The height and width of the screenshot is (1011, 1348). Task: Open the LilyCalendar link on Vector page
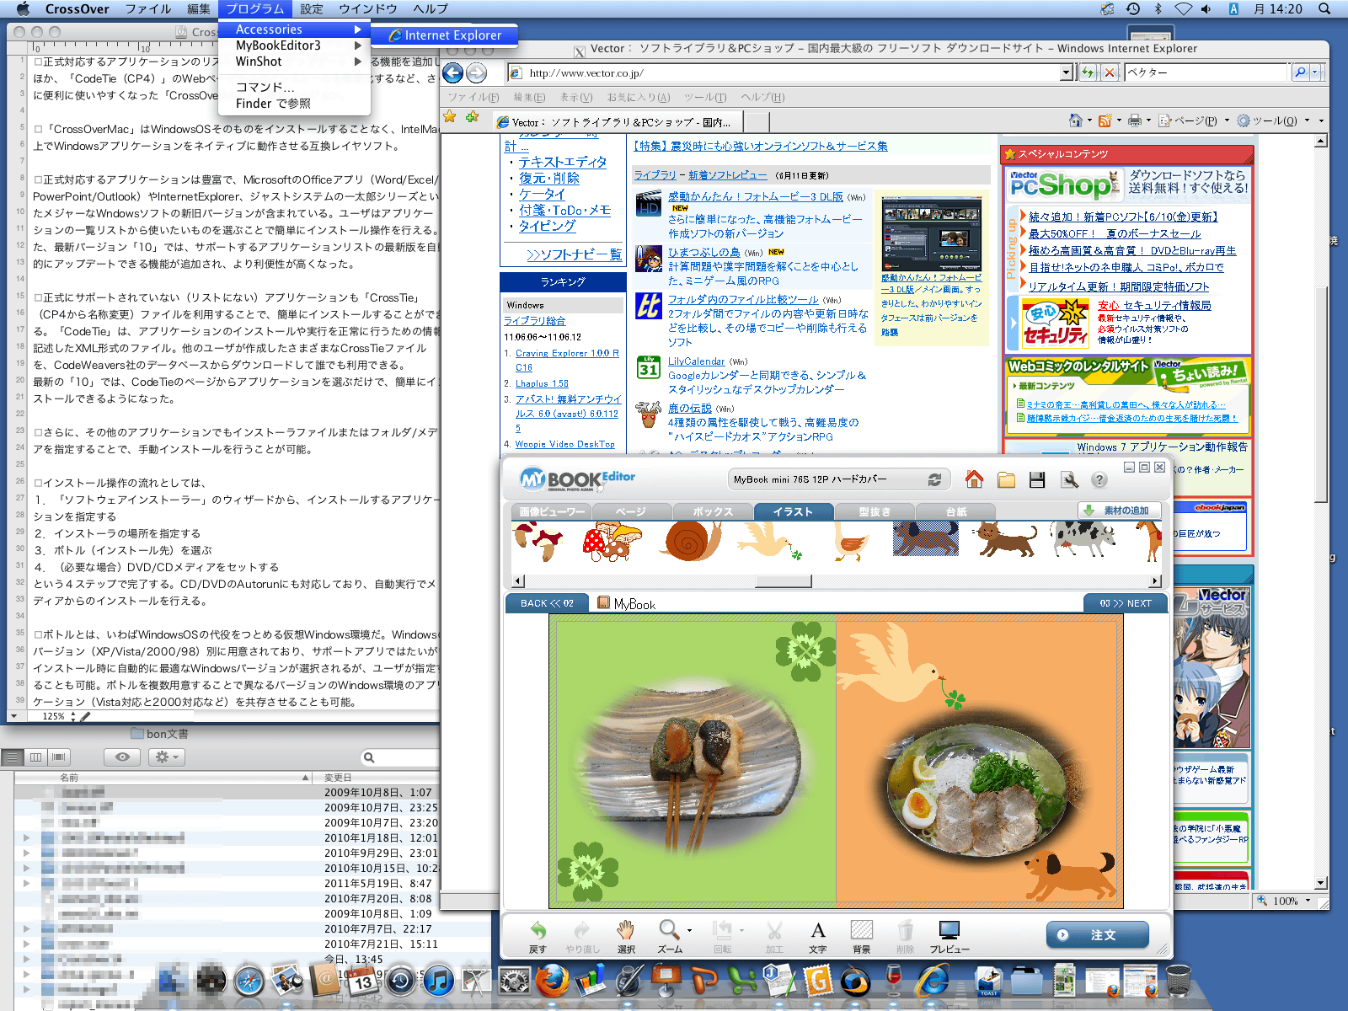696,361
